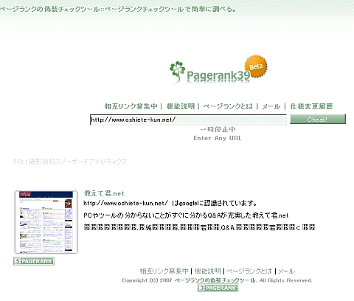Open the 相互リンク募集中 link in top navigation
Viewport: 354px width, 301px height.
tap(131, 106)
